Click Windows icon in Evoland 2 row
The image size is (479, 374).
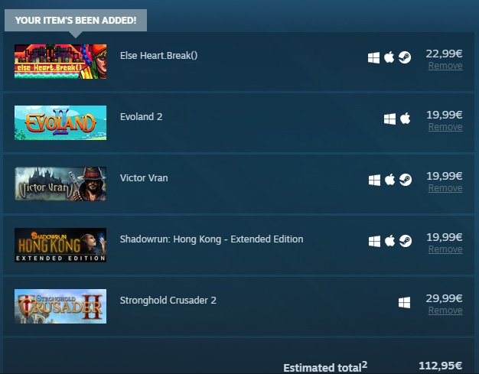(389, 119)
